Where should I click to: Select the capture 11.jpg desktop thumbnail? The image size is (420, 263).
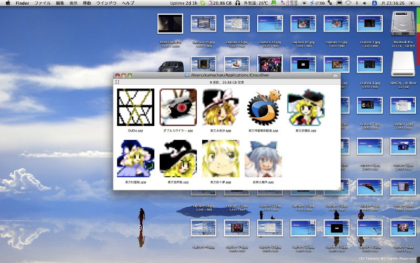click(337, 24)
